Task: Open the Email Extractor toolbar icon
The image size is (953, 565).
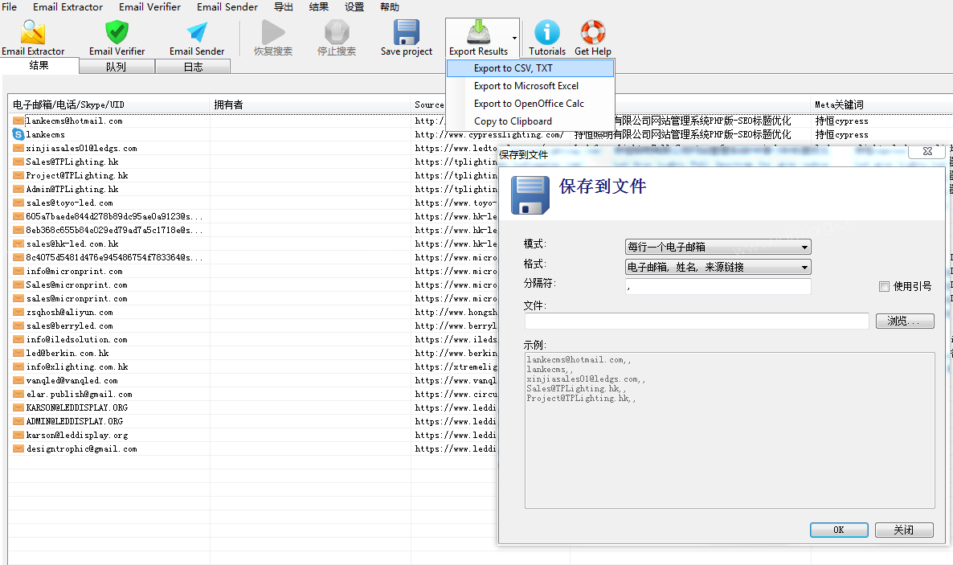Action: (33, 32)
